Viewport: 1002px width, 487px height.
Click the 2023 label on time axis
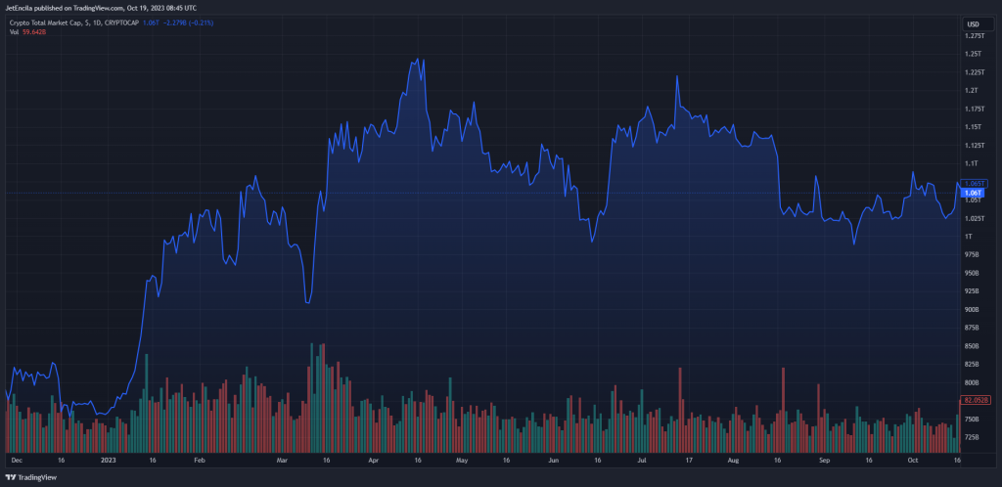pos(108,458)
